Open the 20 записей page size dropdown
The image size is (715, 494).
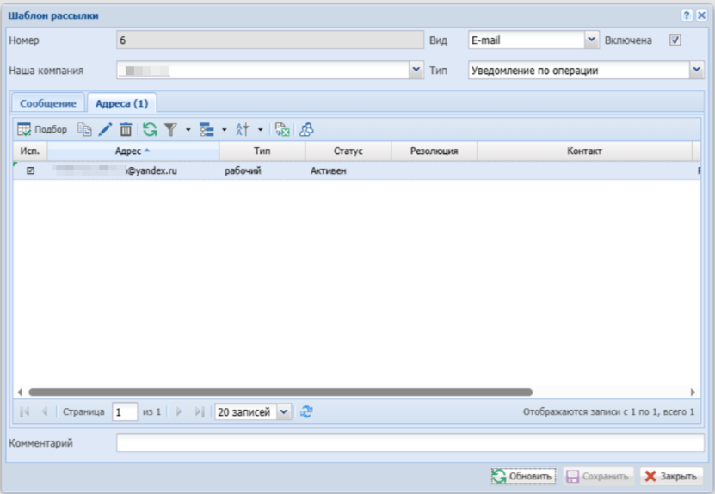click(x=285, y=412)
